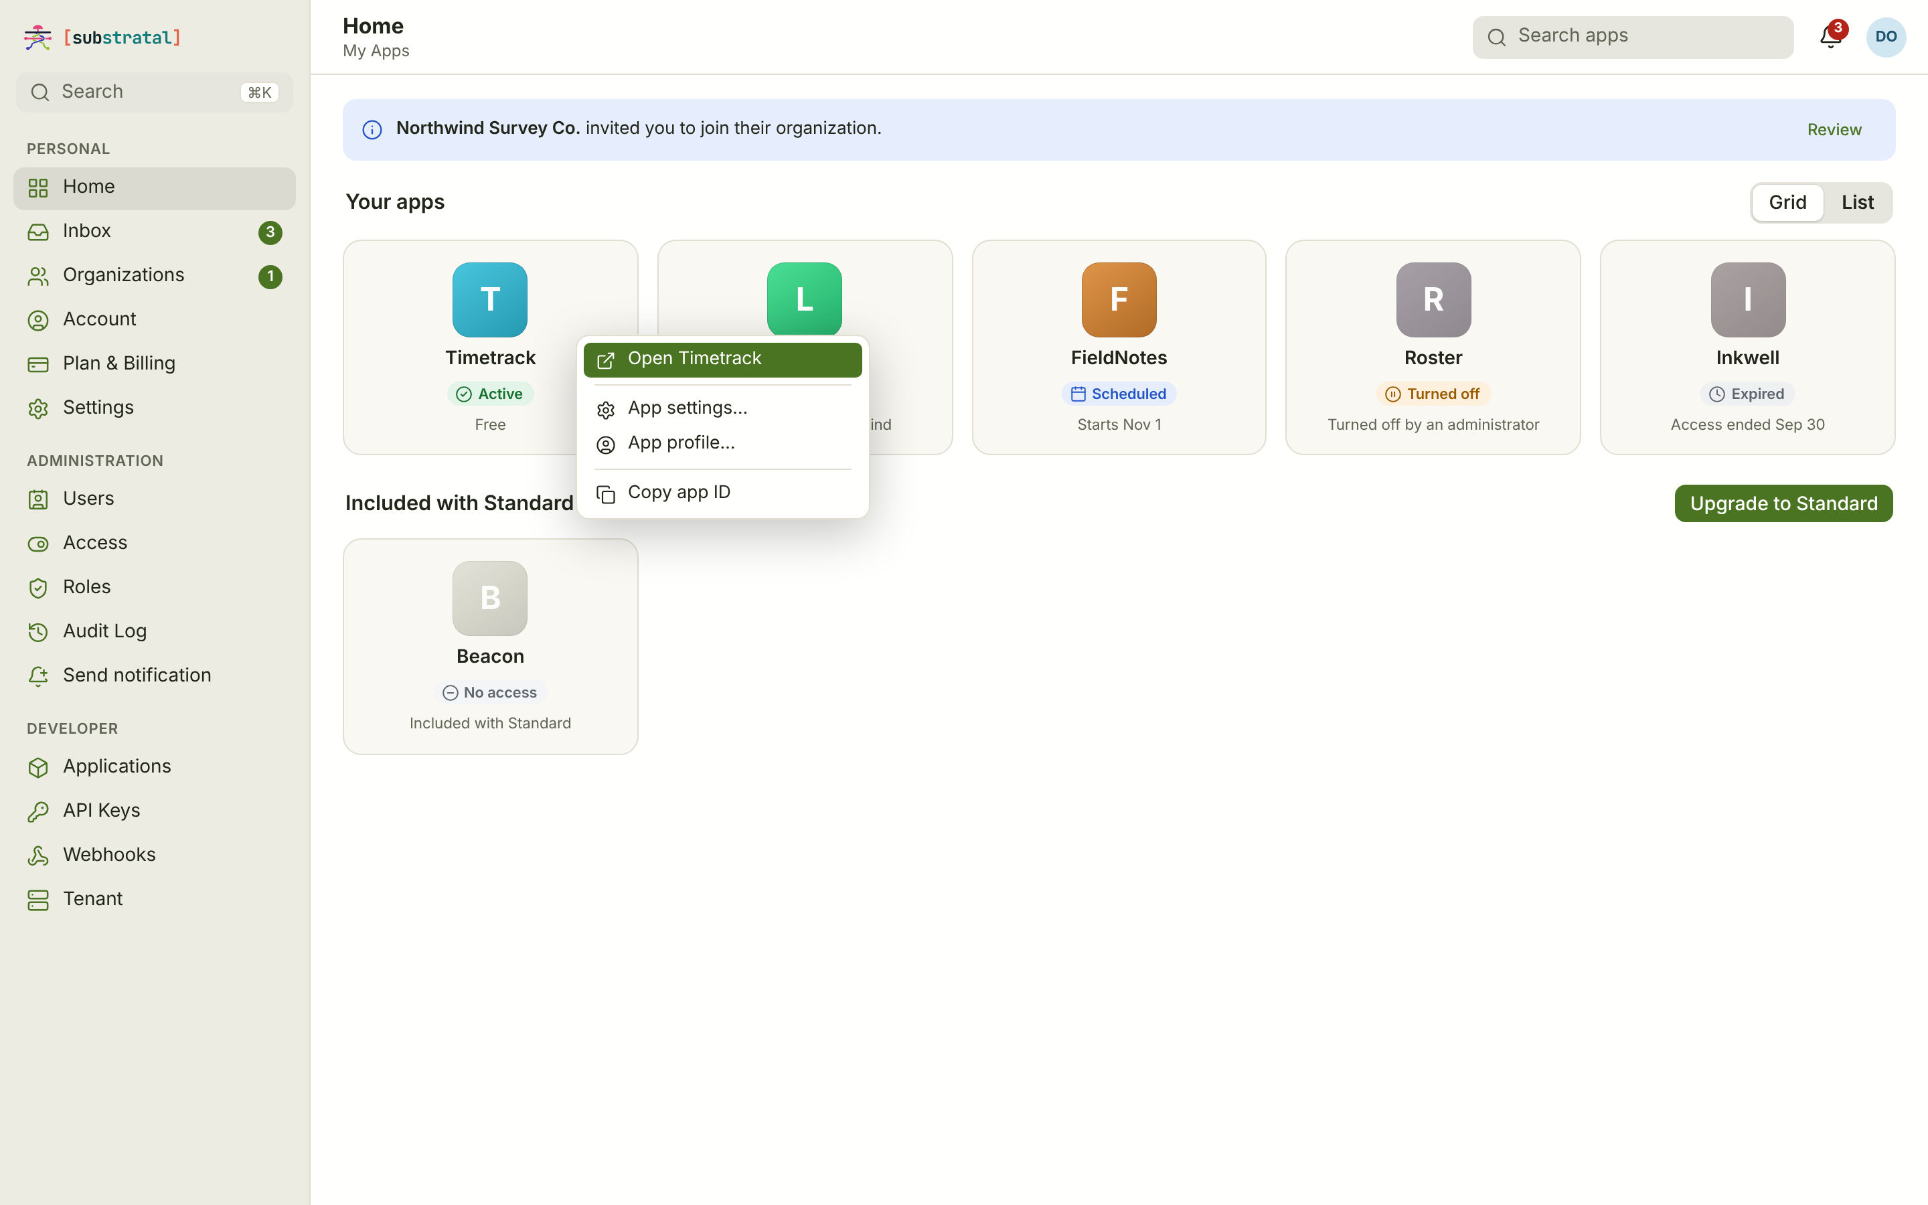1928x1205 pixels.
Task: Open Send notification page
Action: point(155,676)
